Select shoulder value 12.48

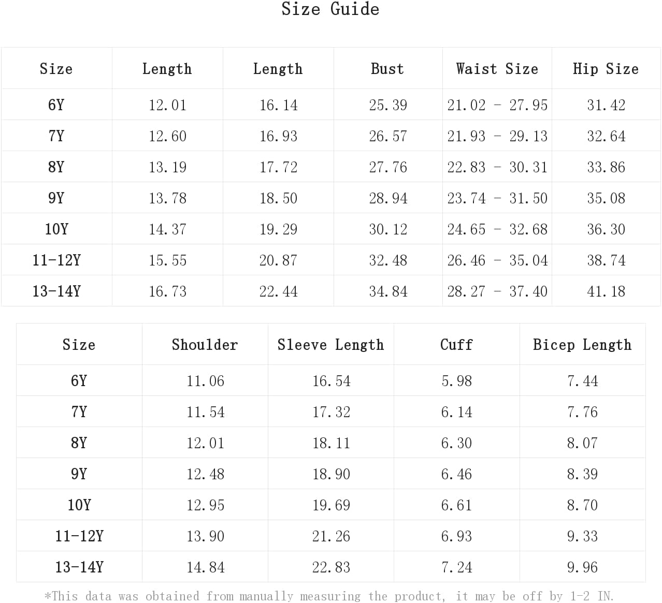click(205, 474)
